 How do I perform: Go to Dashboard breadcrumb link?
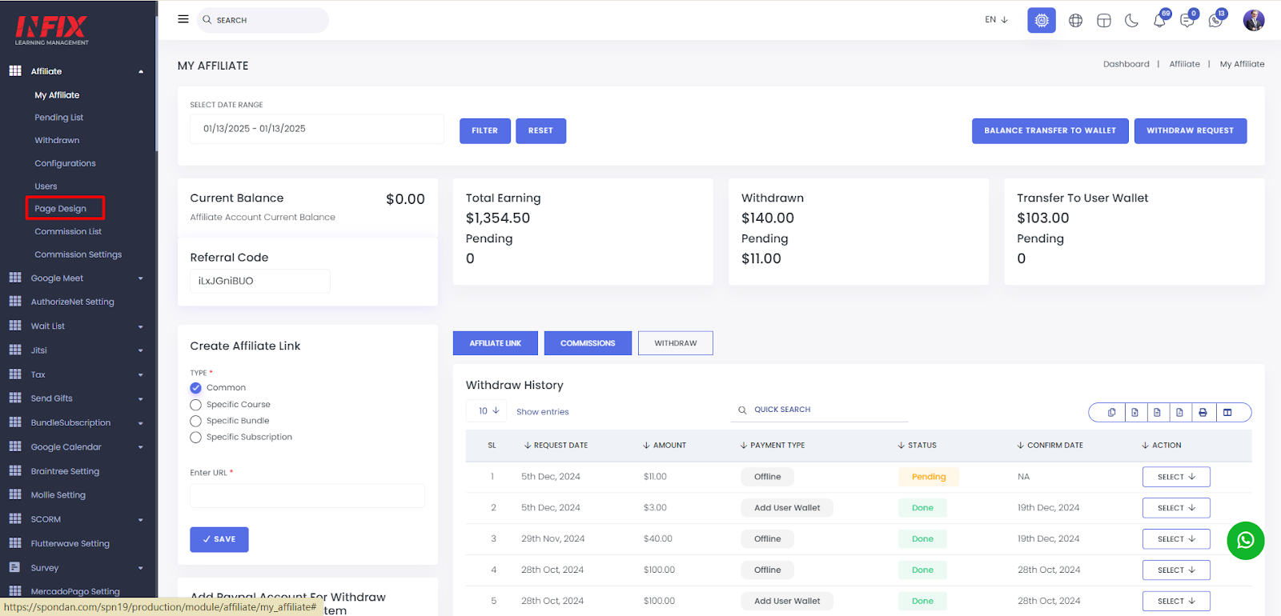[1126, 64]
